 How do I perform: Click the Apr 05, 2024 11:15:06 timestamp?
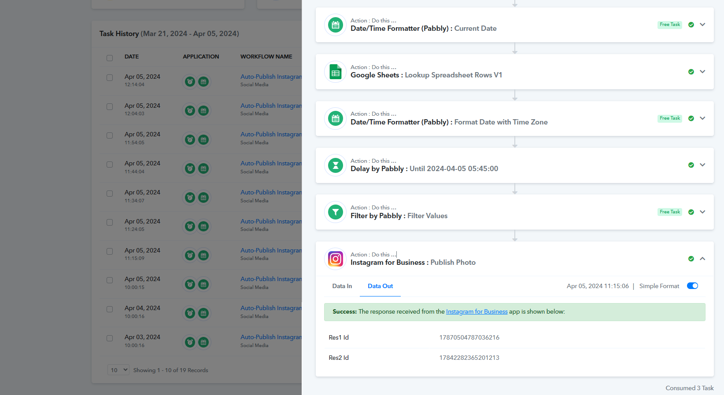(x=598, y=286)
